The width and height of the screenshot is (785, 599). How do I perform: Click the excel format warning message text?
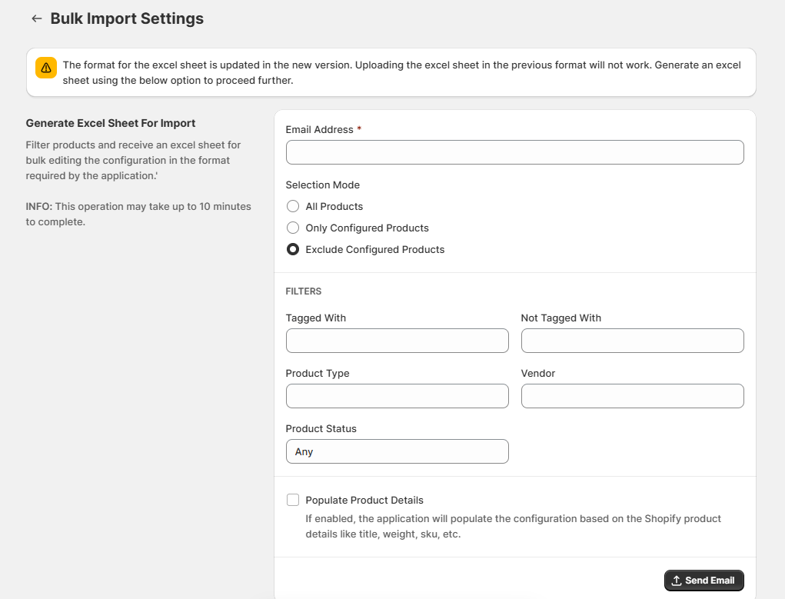coord(401,72)
